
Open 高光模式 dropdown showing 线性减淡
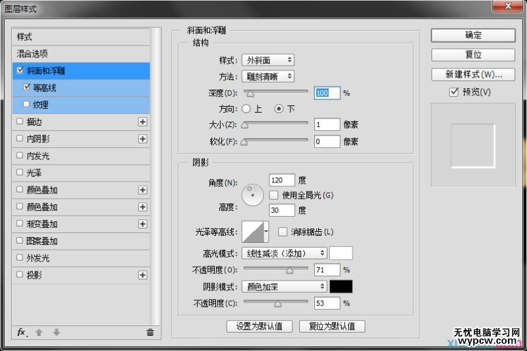284,254
